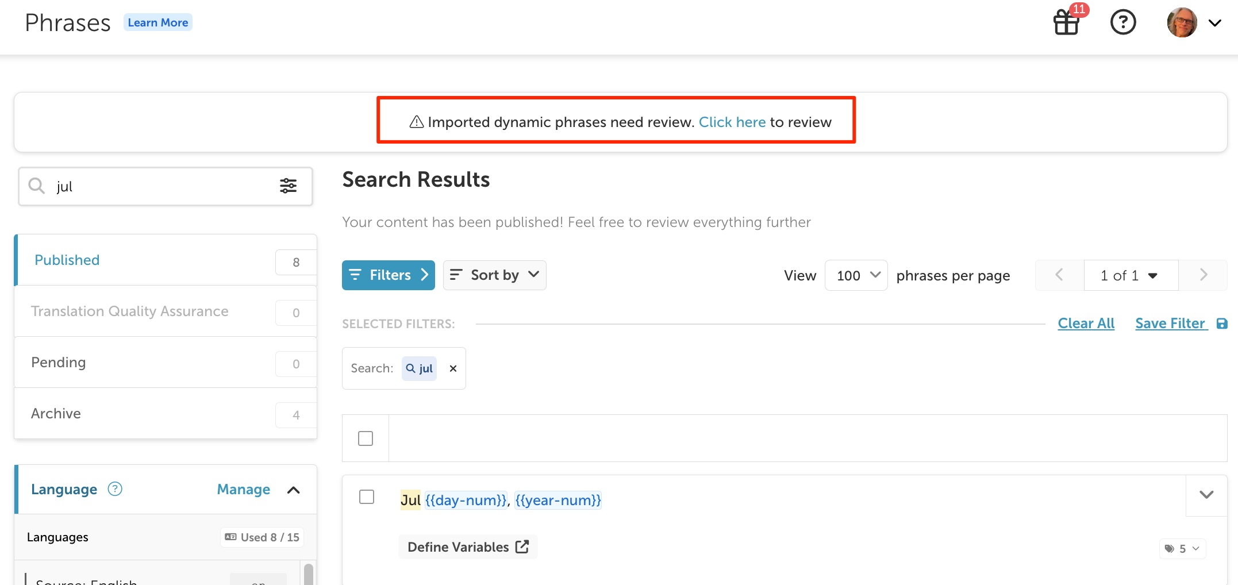Screen dimensions: 1238x585
Task: Open advanced search options slider icon
Action: coord(288,186)
